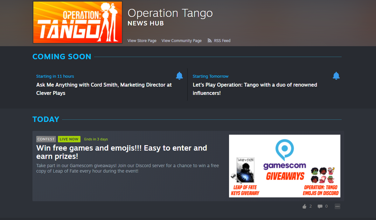
Task: Click the RSS feed icon
Action: tap(210, 40)
